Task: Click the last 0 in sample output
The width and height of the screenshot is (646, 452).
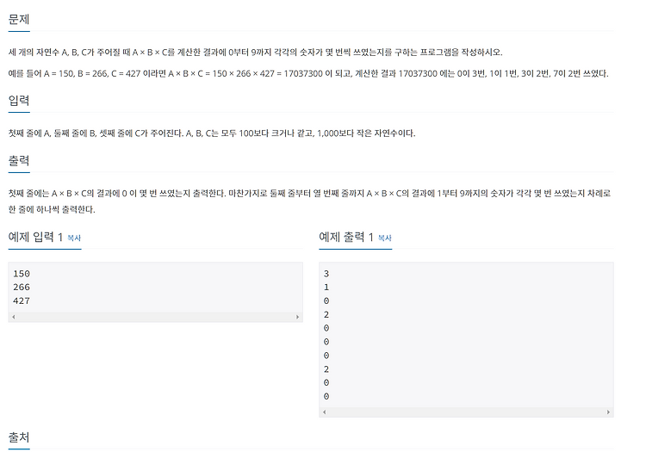Action: coord(326,396)
